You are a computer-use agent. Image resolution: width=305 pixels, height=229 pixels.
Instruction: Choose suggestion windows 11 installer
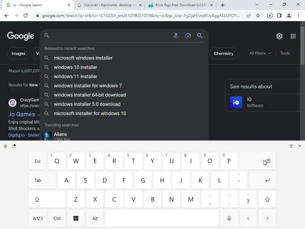(124, 76)
